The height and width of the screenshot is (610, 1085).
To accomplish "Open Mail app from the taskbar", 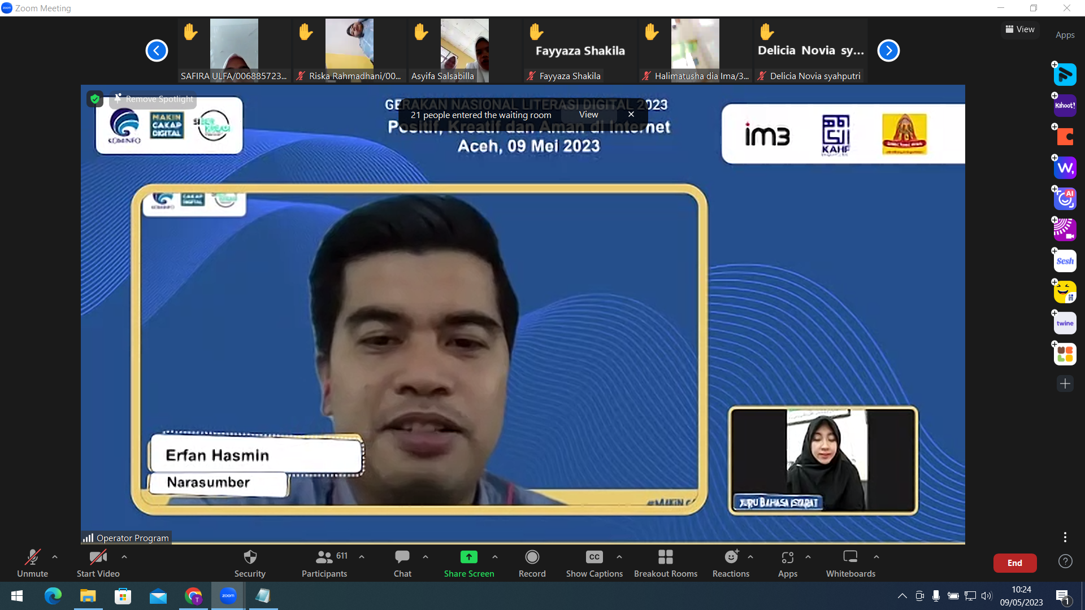I will (x=158, y=596).
